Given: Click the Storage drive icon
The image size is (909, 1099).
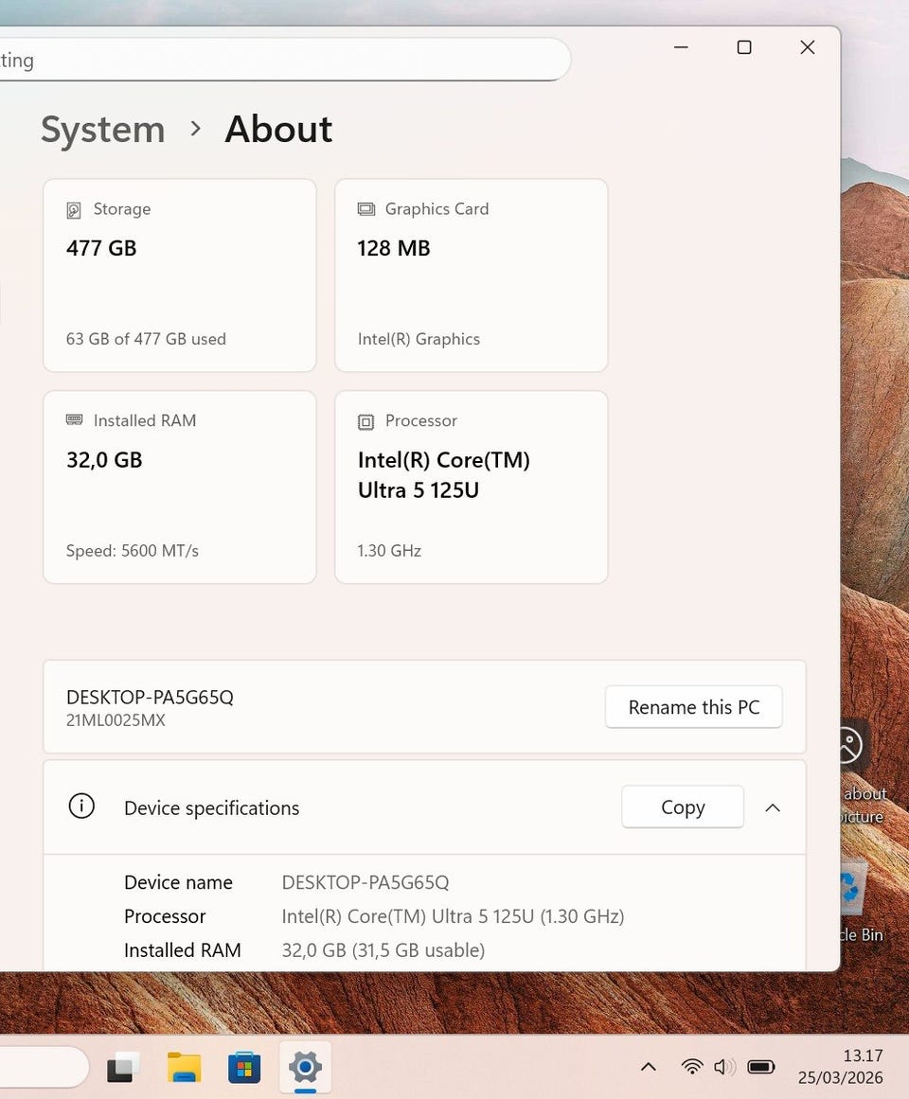Looking at the screenshot, I should click(74, 210).
